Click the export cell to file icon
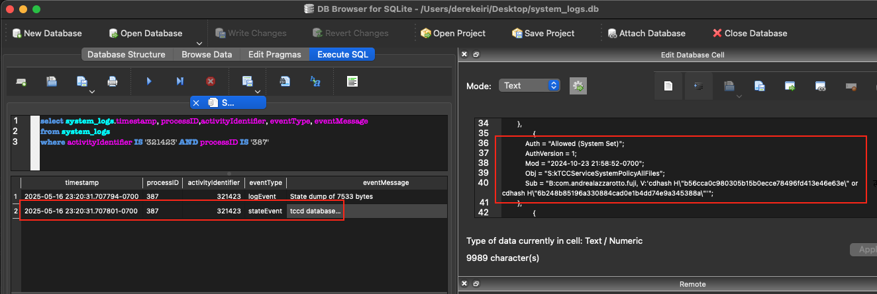This screenshot has width=877, height=294. (x=760, y=86)
